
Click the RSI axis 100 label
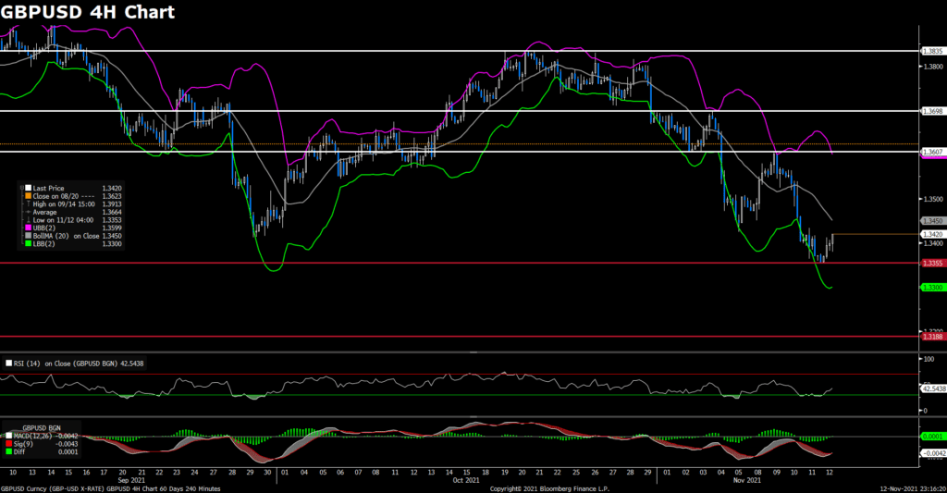tap(929, 359)
